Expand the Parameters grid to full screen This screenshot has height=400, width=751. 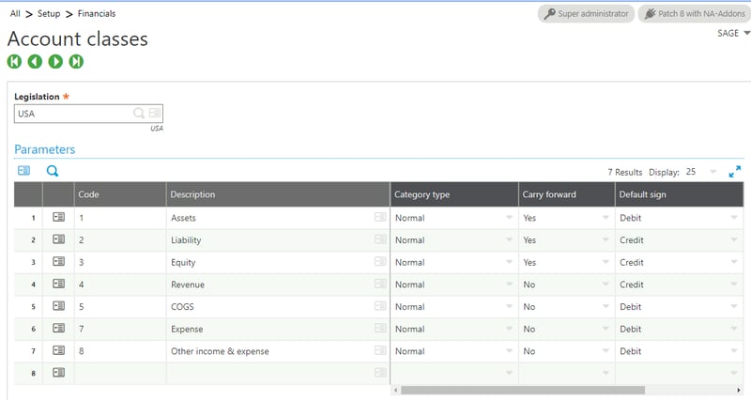click(734, 172)
